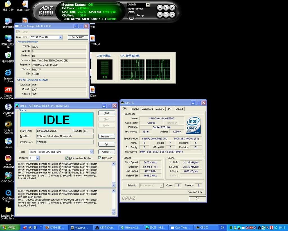Switch to UPDATE Firefox taskbar button
Screen dimensions: 288x231
(x=55, y=228)
